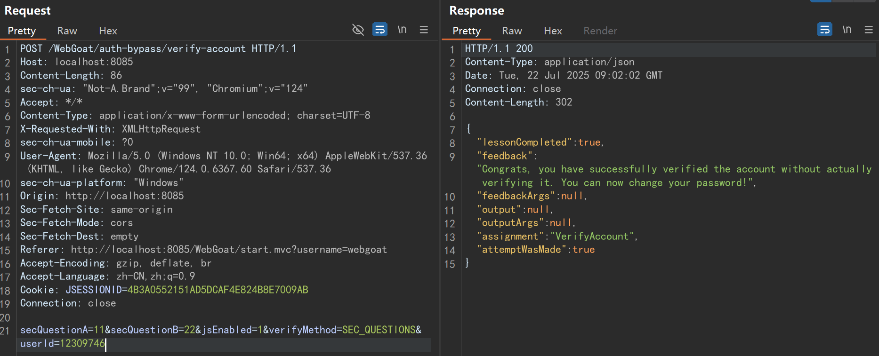Click the sec-ch-ua-mobile: ?0 header
This screenshot has height=356, width=879.
pos(76,142)
